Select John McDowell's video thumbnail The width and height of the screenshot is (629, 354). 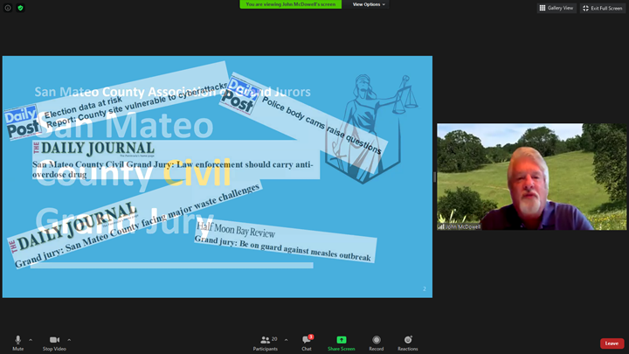531,177
